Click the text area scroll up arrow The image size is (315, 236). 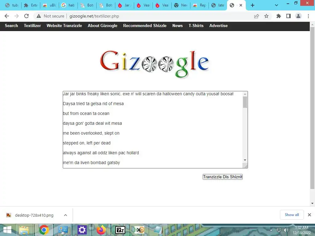coord(245,94)
